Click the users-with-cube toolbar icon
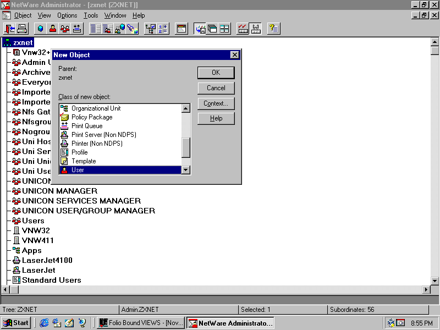 click(120, 29)
